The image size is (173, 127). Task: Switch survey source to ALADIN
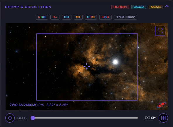(x=120, y=7)
